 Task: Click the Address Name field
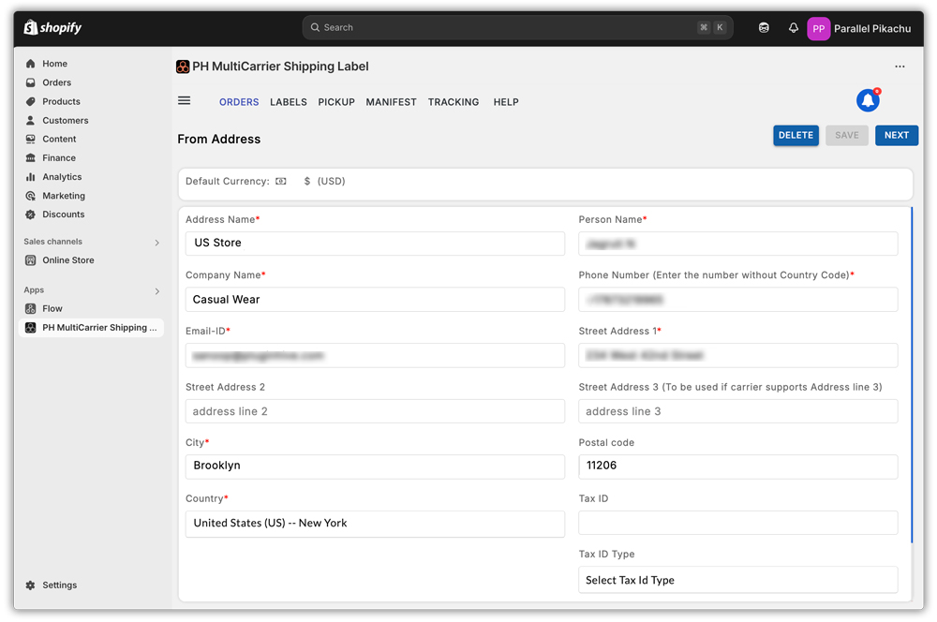coord(375,244)
